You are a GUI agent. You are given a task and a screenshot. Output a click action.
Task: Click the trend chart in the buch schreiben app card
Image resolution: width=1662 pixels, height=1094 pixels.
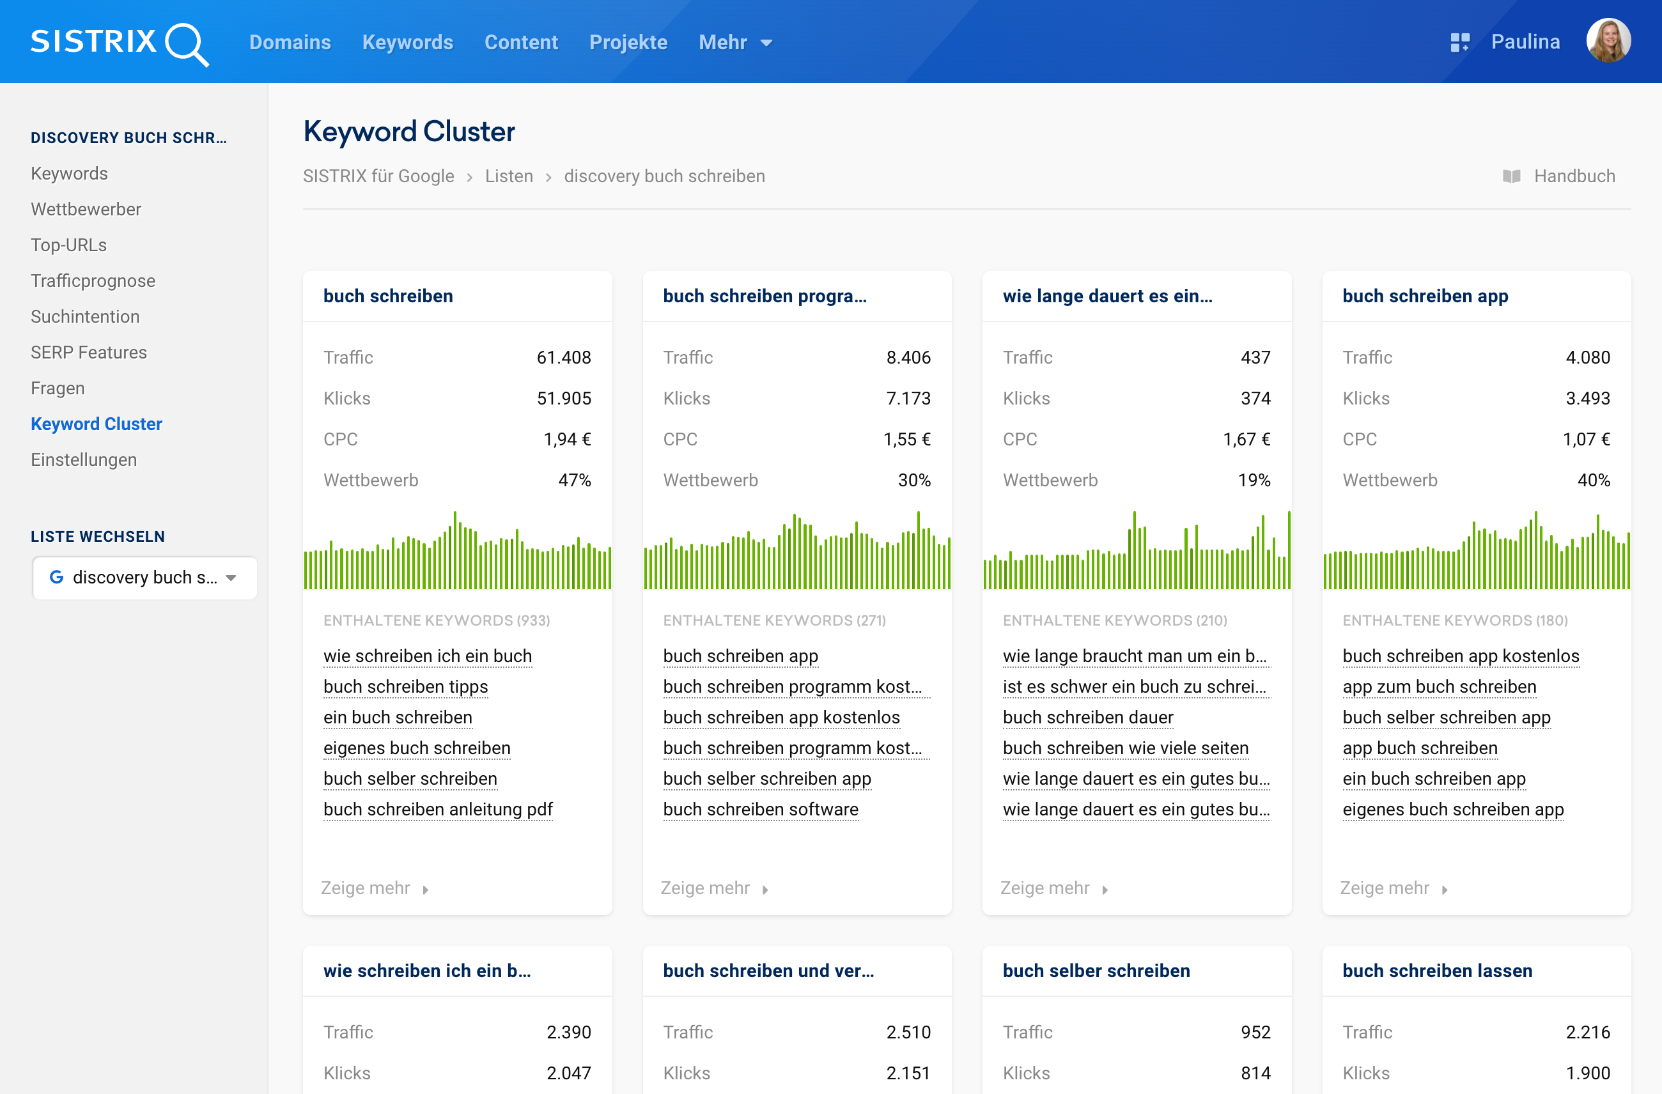(x=1476, y=550)
